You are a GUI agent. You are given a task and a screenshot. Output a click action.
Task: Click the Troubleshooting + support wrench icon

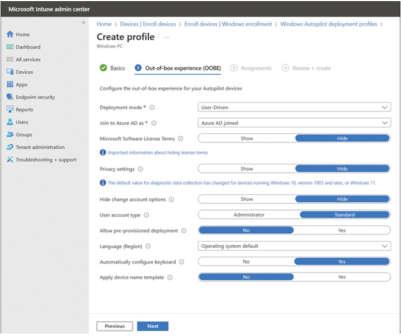point(10,159)
